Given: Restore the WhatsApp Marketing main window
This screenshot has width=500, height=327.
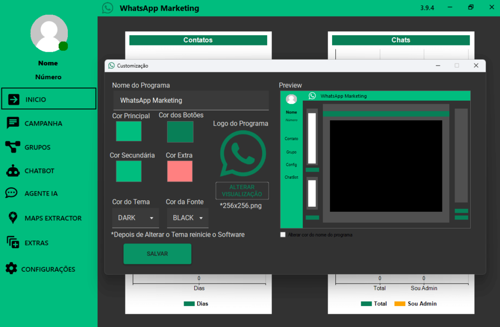Looking at the screenshot, I should (471, 7).
